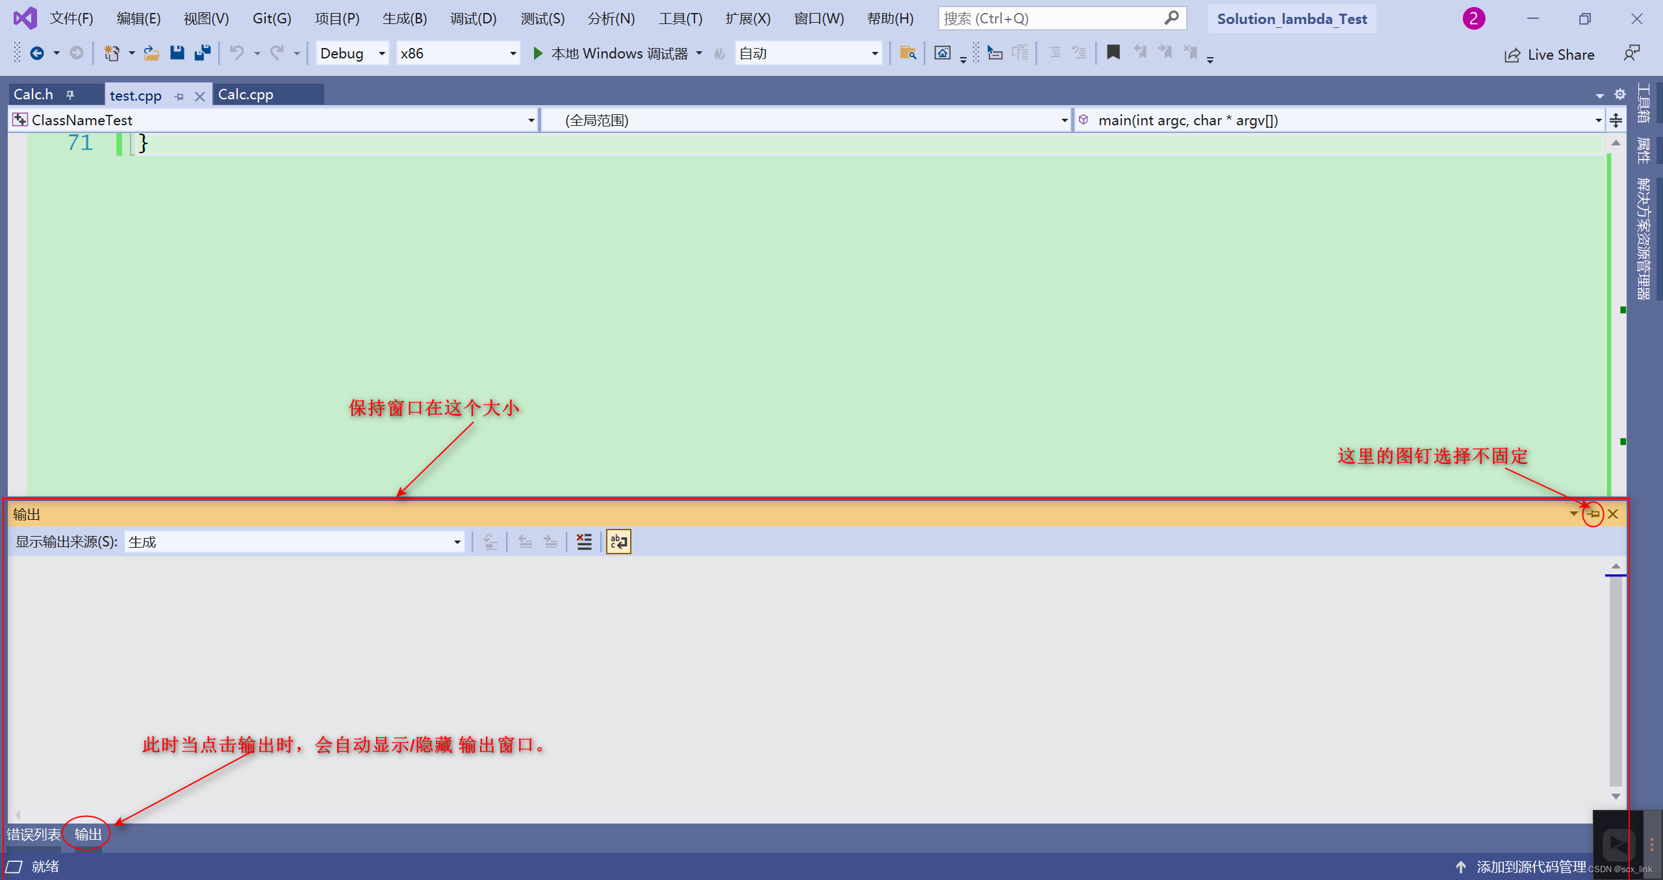The height and width of the screenshot is (880, 1663).
Task: Click the green Start Debugging arrow
Action: click(538, 53)
